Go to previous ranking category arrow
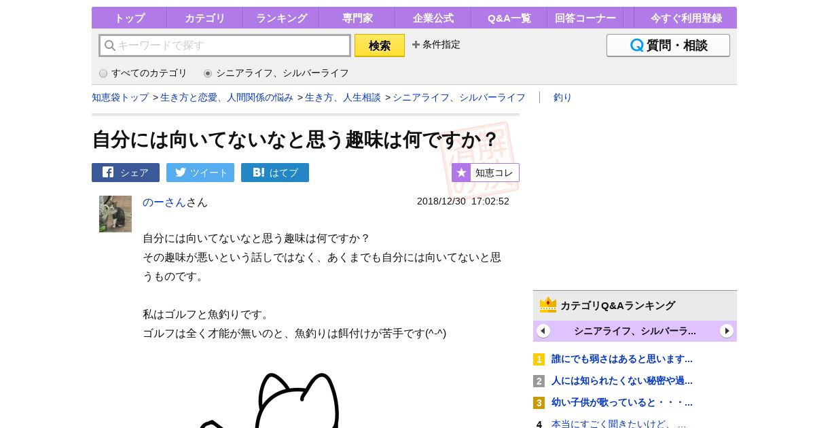Screen dimensions: 815x428 (543, 331)
